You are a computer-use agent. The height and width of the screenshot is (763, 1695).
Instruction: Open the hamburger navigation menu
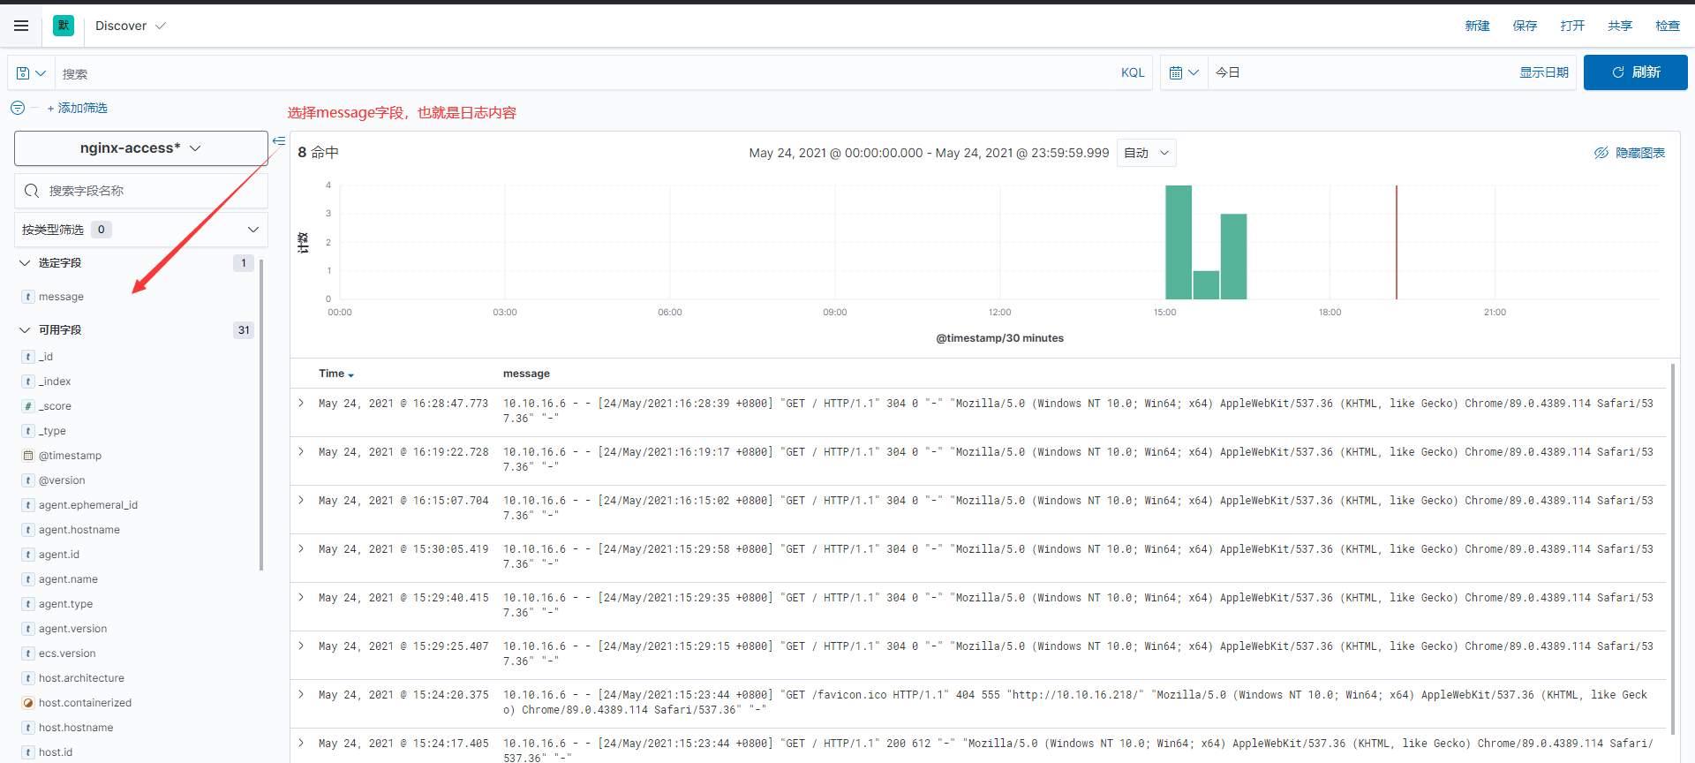coord(21,26)
